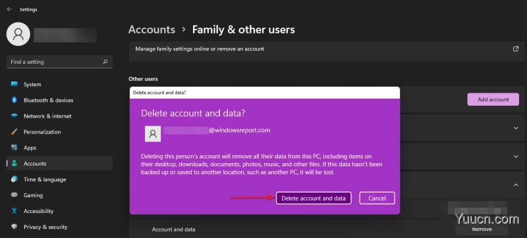Open Network & internet wifi icon

(14, 116)
